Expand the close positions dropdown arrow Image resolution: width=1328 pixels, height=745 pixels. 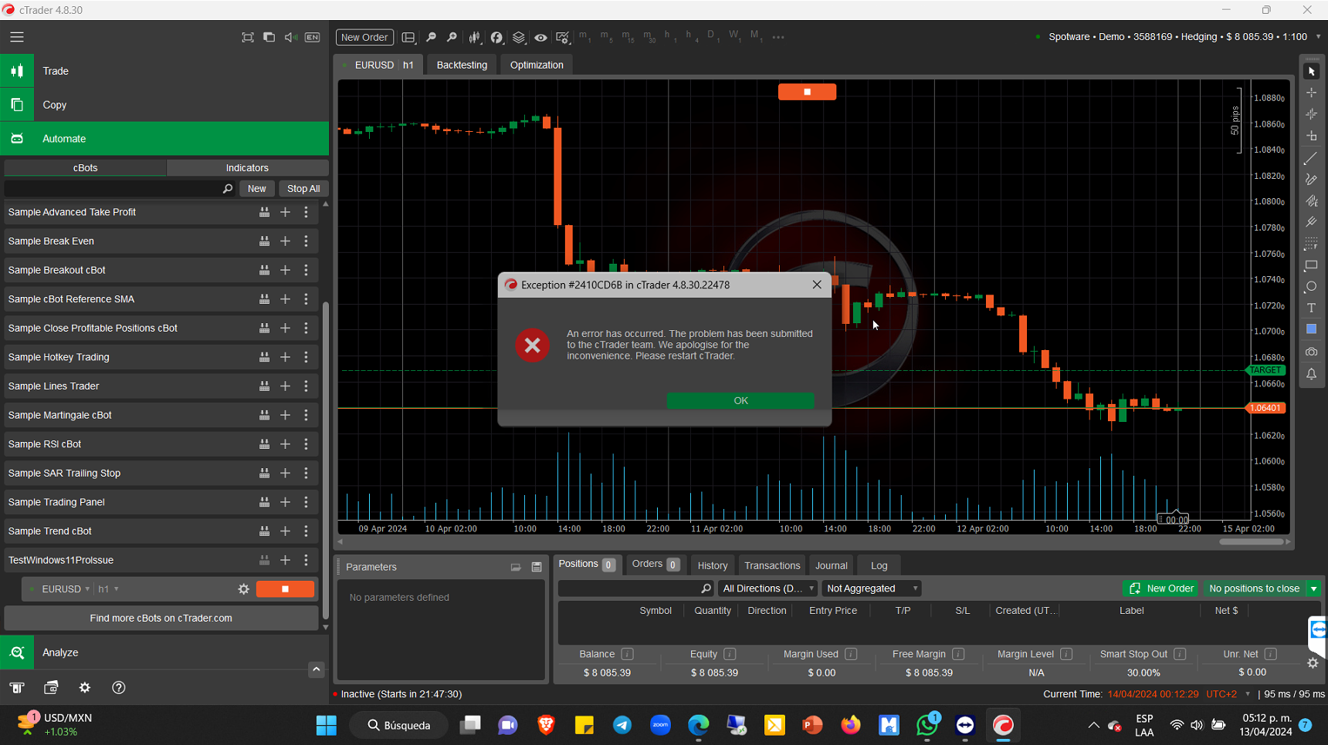pyautogui.click(x=1313, y=588)
